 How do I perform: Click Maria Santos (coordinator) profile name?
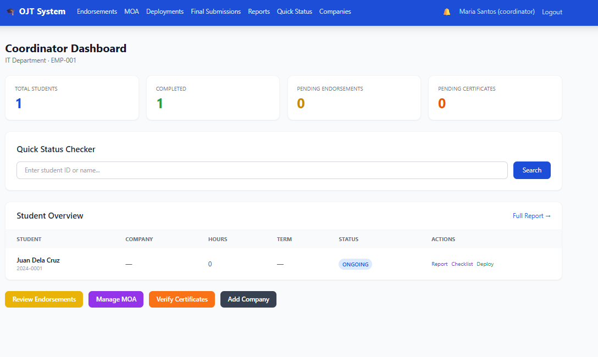click(497, 12)
